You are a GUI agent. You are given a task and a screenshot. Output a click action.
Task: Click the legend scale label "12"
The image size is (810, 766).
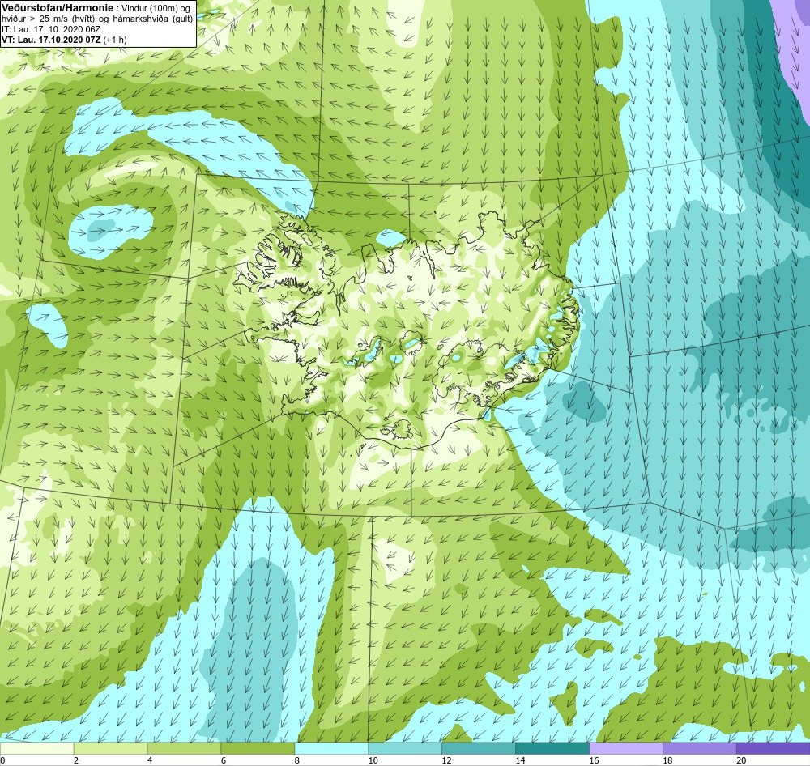click(x=447, y=760)
